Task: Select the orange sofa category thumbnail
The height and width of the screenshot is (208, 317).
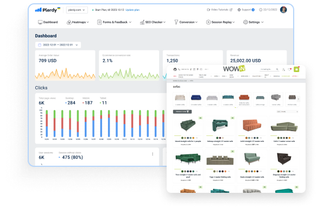Action: tap(244, 99)
